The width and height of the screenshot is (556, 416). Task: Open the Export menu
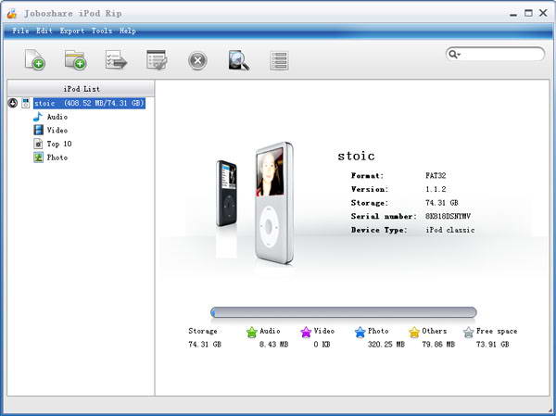click(x=72, y=31)
